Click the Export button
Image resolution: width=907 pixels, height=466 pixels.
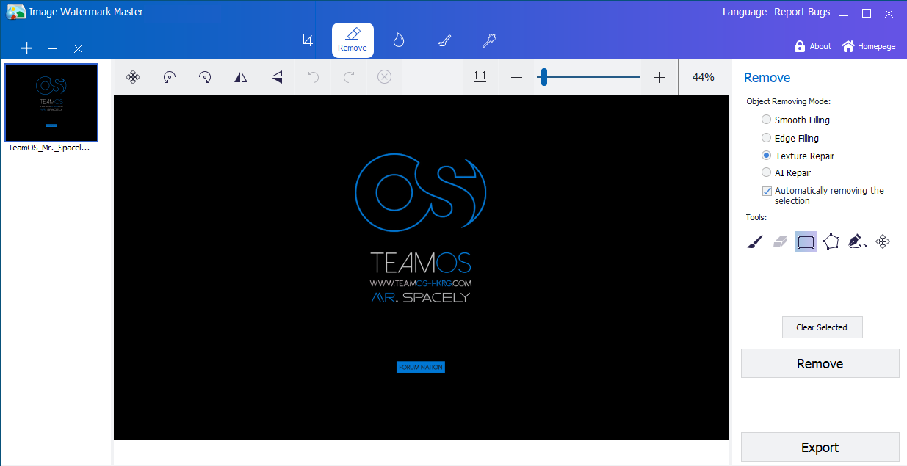[820, 447]
